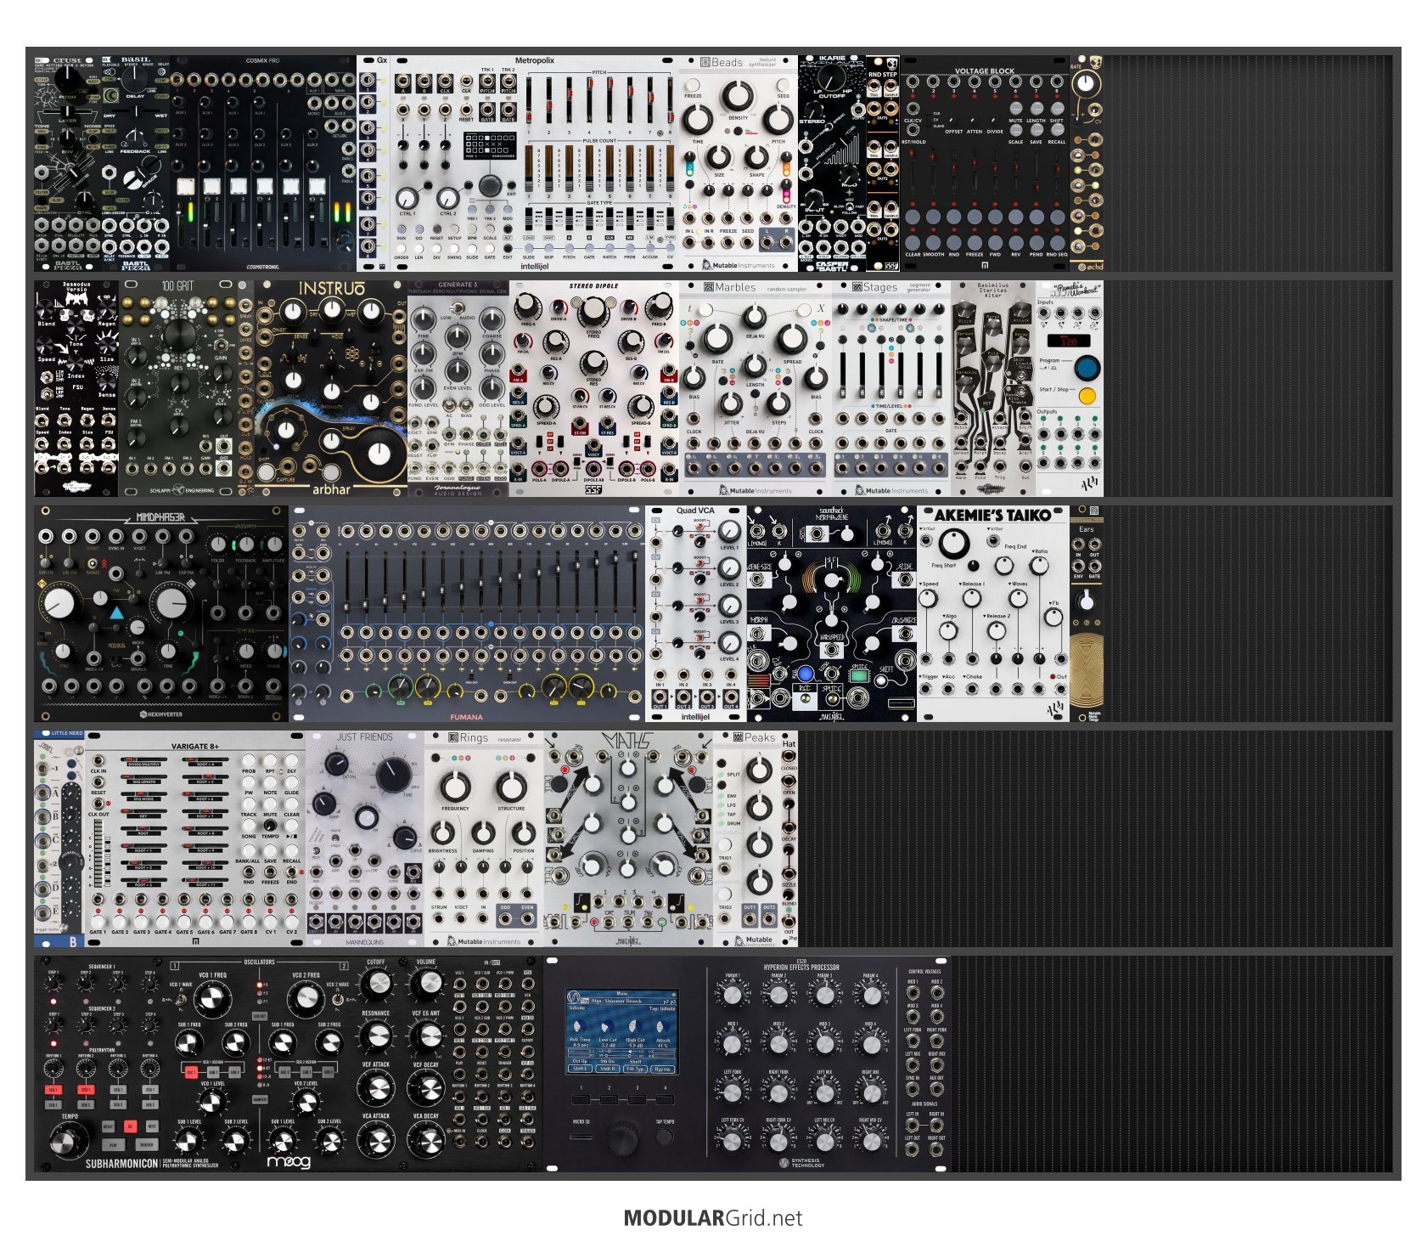
Task: Click the Marbles Deja Vu knob
Action: pos(754,318)
